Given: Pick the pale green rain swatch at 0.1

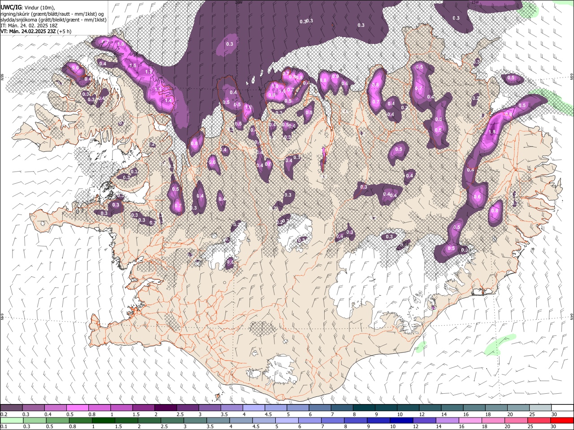Looking at the screenshot, I should click(x=11, y=421).
